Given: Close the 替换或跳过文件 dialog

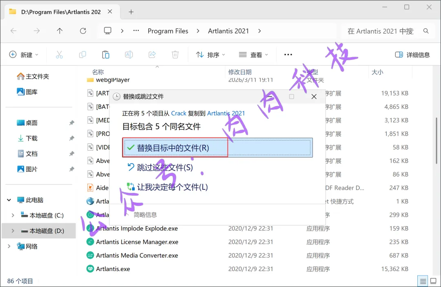Looking at the screenshot, I should (x=314, y=97).
